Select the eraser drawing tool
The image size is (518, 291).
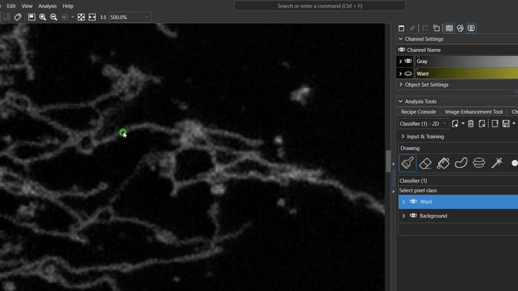coord(425,163)
